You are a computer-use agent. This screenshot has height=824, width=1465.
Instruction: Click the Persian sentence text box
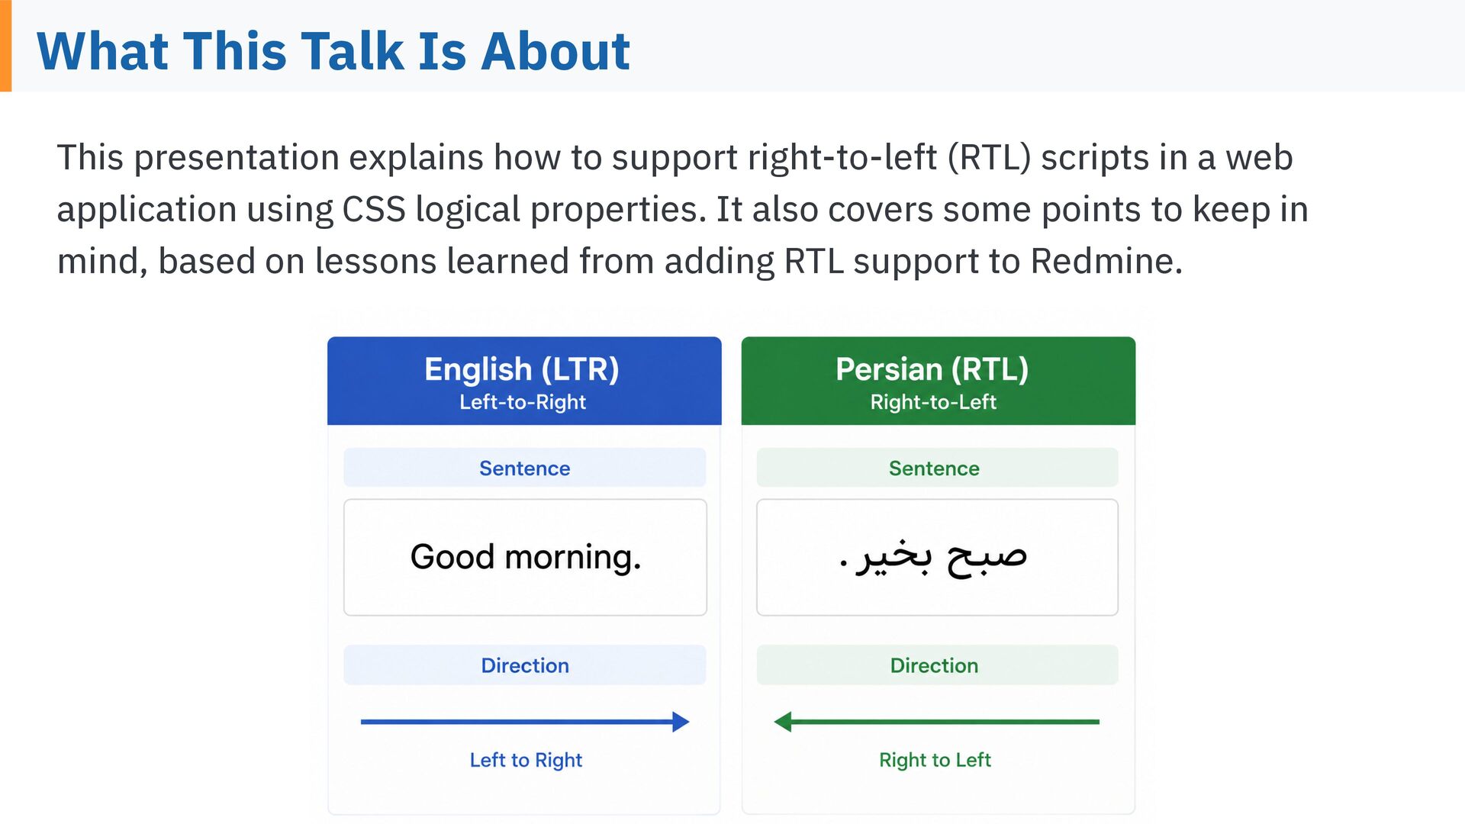click(937, 557)
